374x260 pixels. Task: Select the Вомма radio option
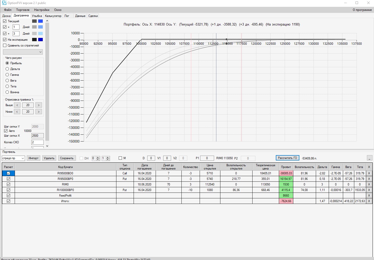[7, 92]
